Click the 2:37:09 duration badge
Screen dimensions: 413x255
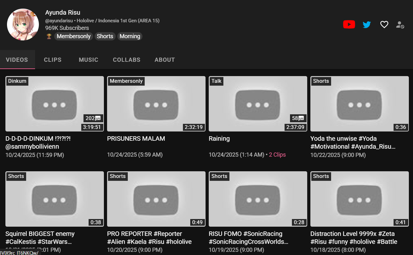(295, 127)
